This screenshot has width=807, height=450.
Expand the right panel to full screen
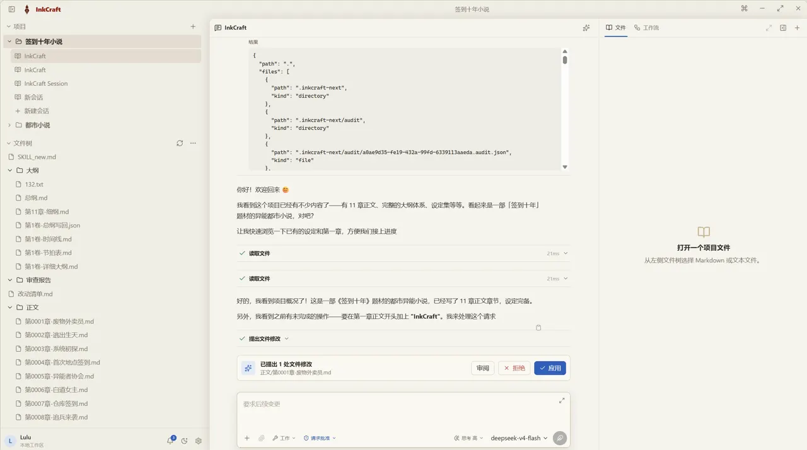pyautogui.click(x=769, y=28)
